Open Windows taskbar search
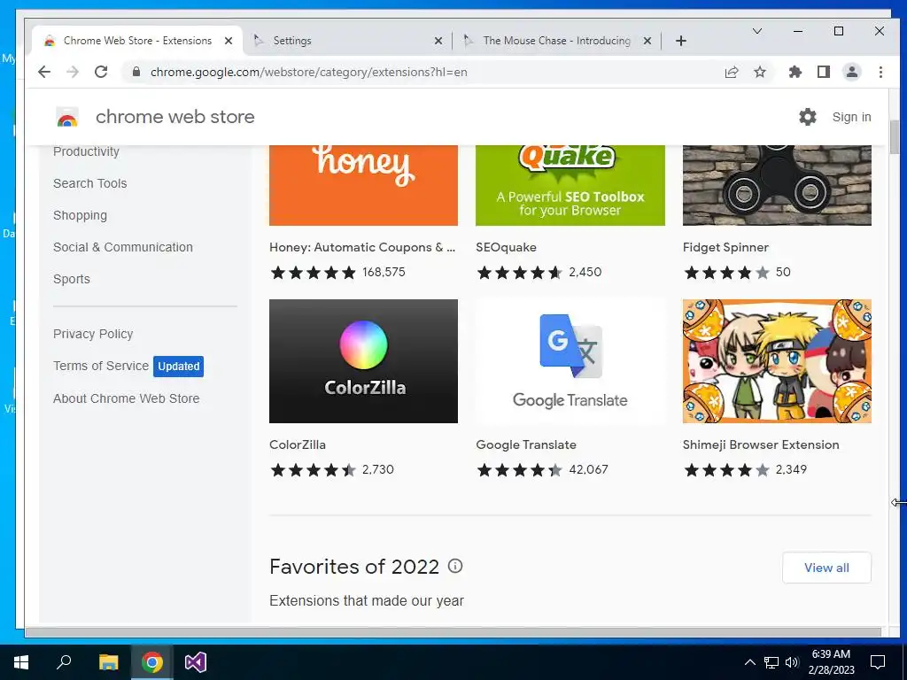Screen dimensions: 907x680 tap(64, 662)
